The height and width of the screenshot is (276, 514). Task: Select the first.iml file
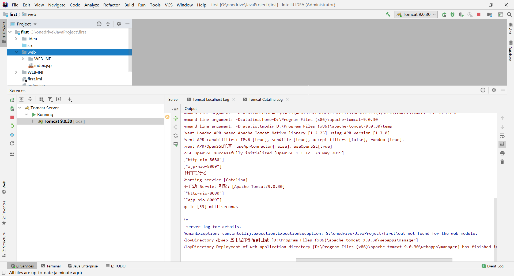coord(35,79)
